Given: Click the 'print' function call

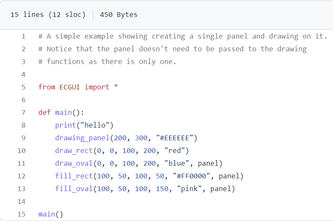Looking at the screenshot, I should click(65, 125).
